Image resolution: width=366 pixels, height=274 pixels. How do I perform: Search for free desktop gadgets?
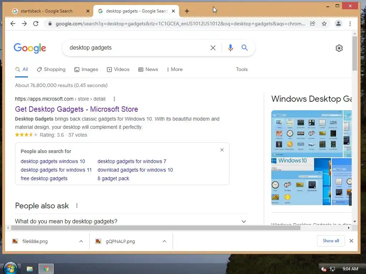(x=44, y=178)
